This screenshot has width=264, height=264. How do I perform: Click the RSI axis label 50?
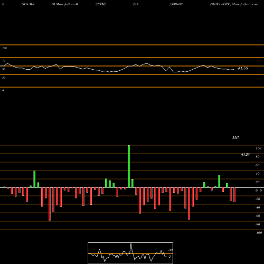[4, 69]
